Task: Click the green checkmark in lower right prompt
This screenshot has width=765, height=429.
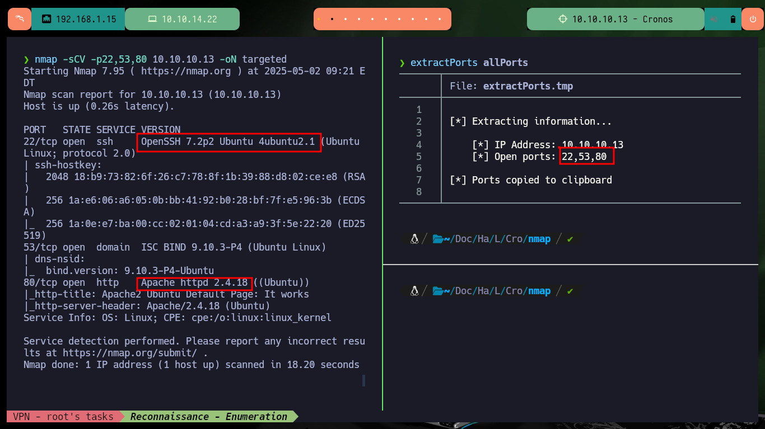Action: pyautogui.click(x=570, y=291)
